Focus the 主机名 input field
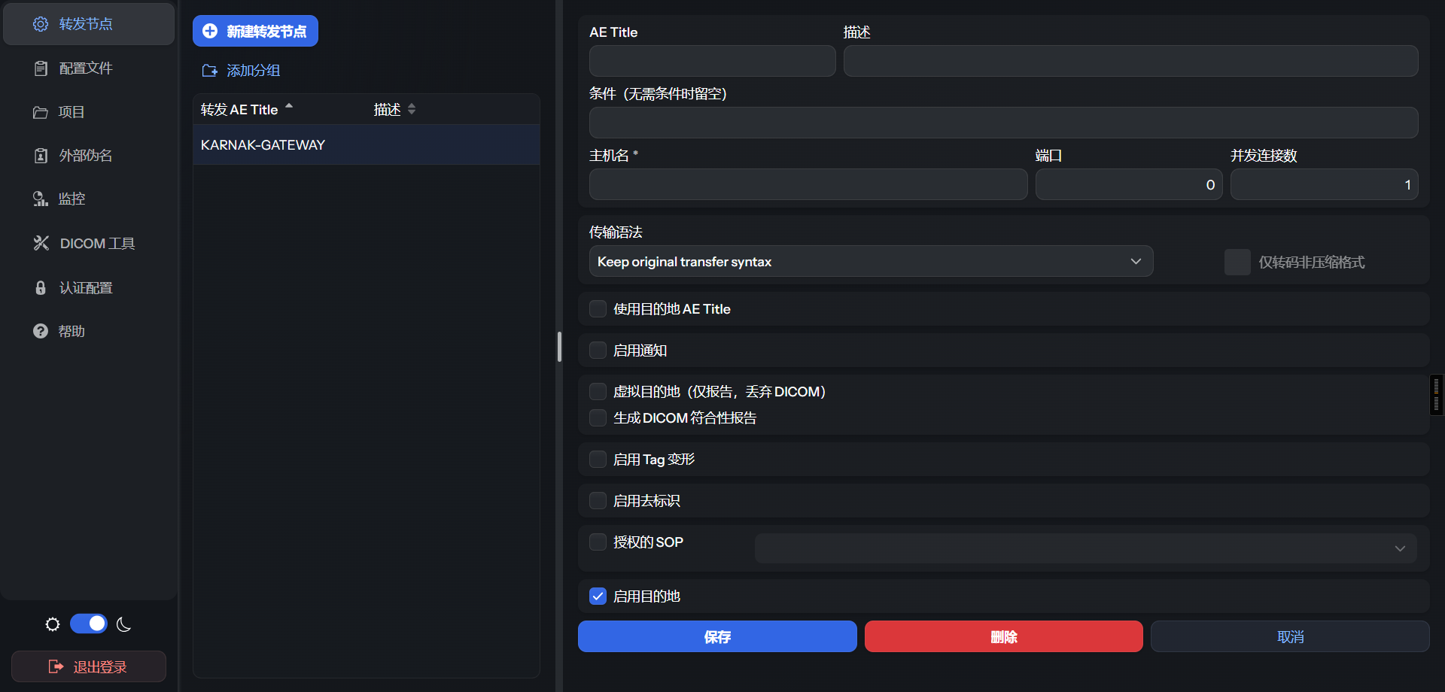The image size is (1445, 692). pyautogui.click(x=808, y=184)
